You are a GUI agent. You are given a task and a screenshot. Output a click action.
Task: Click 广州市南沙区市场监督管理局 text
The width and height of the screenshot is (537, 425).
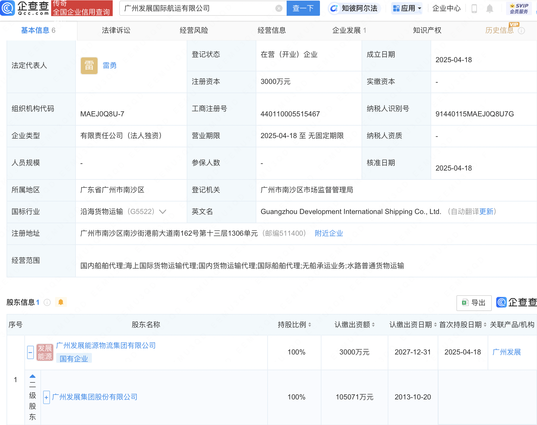307,190
